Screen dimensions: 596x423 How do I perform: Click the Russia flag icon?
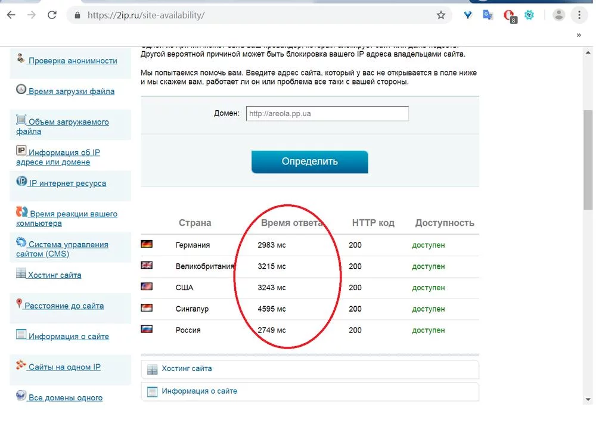pyautogui.click(x=147, y=329)
